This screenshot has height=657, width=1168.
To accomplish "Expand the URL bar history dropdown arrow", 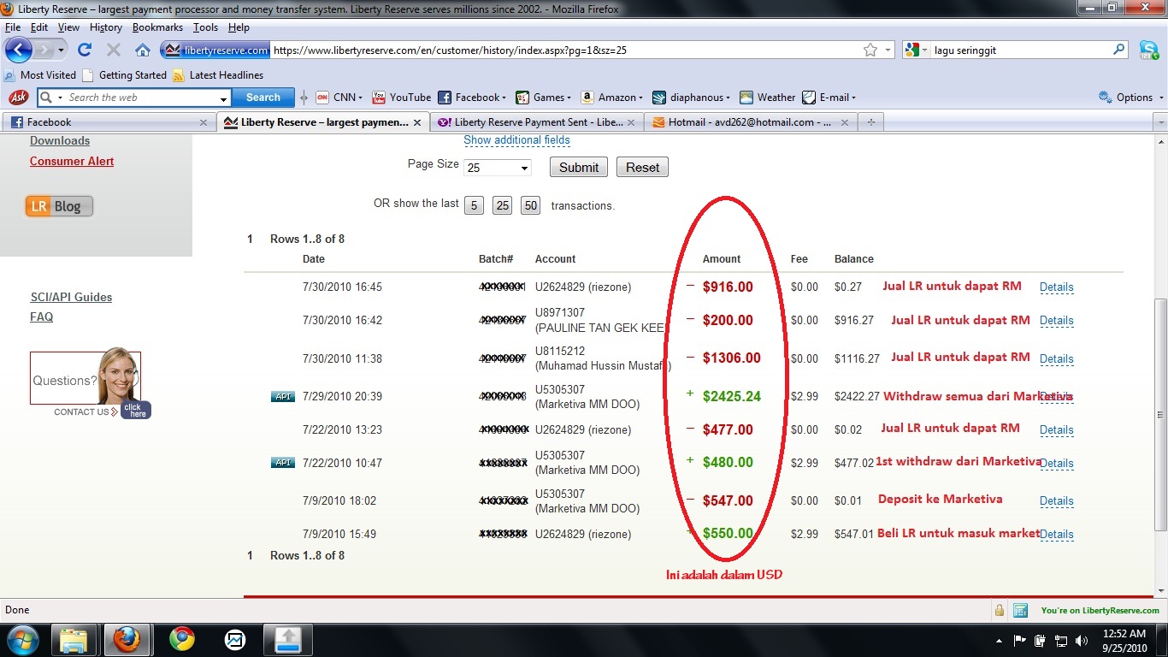I will (888, 50).
